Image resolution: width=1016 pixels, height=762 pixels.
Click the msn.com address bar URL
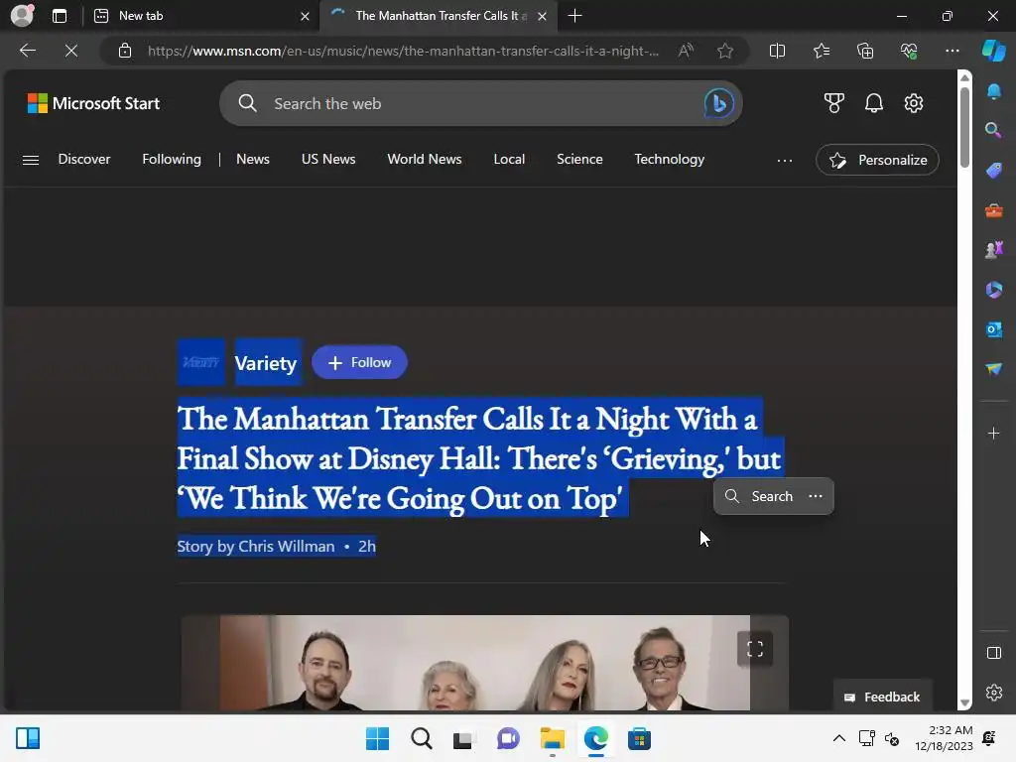pyautogui.click(x=403, y=51)
